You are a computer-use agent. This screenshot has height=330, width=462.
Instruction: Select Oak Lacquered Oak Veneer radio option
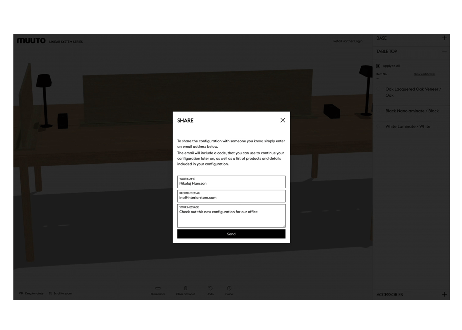tap(379, 89)
